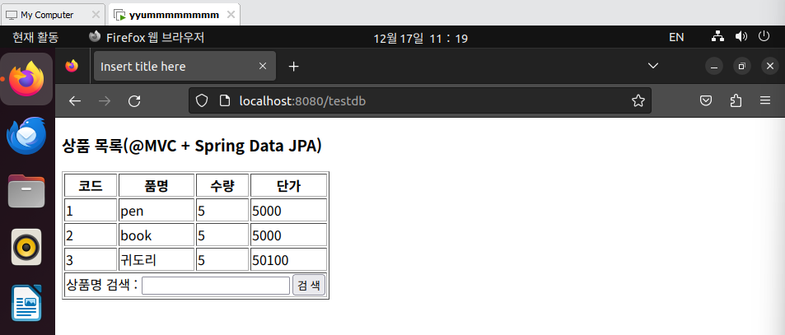Click the 5000 price in pen row
785x335 pixels.
(x=289, y=211)
